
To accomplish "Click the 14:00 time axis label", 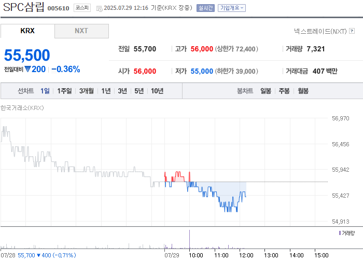I will [297, 255].
